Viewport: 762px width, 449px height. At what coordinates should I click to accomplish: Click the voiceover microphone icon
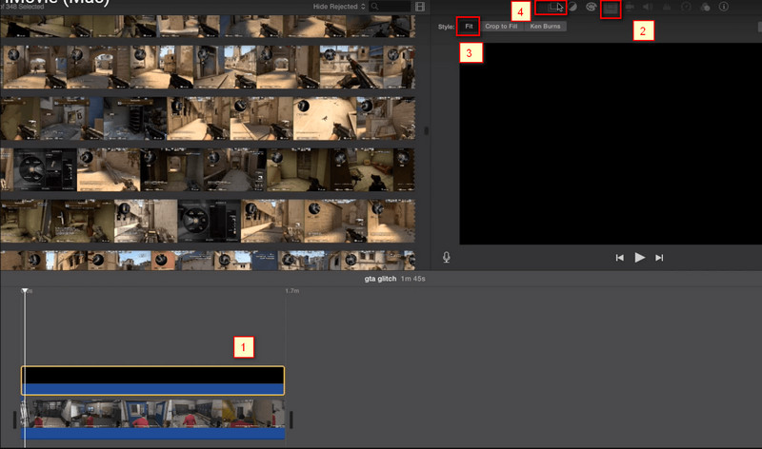tap(446, 257)
